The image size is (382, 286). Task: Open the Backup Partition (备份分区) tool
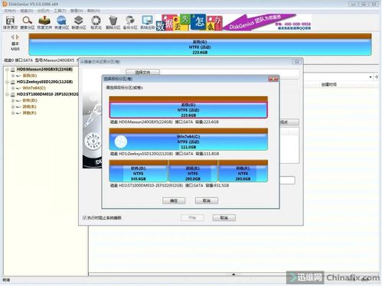pyautogui.click(x=130, y=22)
